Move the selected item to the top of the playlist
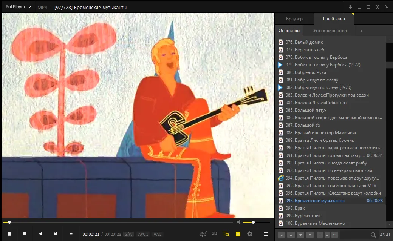The image size is (393, 241). coord(282,235)
